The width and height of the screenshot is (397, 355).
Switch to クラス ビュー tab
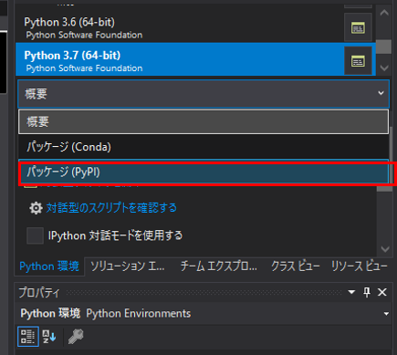(295, 266)
